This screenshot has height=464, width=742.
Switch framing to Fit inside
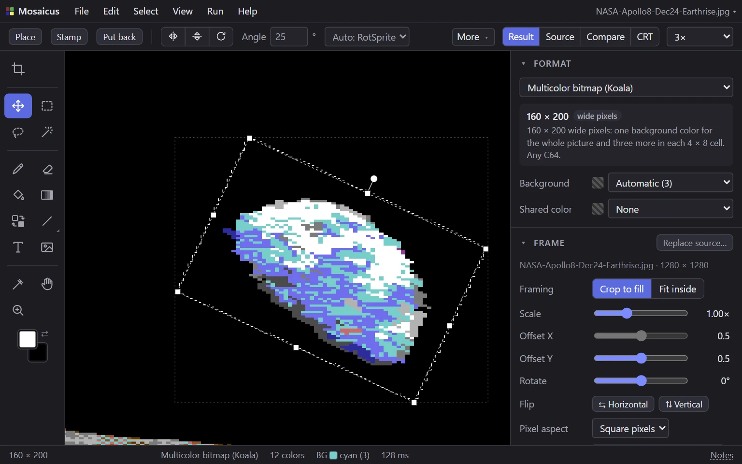click(x=677, y=289)
